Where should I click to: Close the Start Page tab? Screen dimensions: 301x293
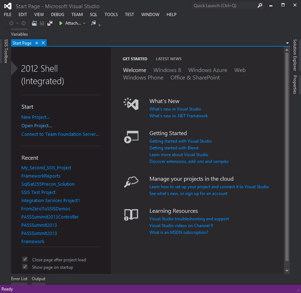point(43,43)
